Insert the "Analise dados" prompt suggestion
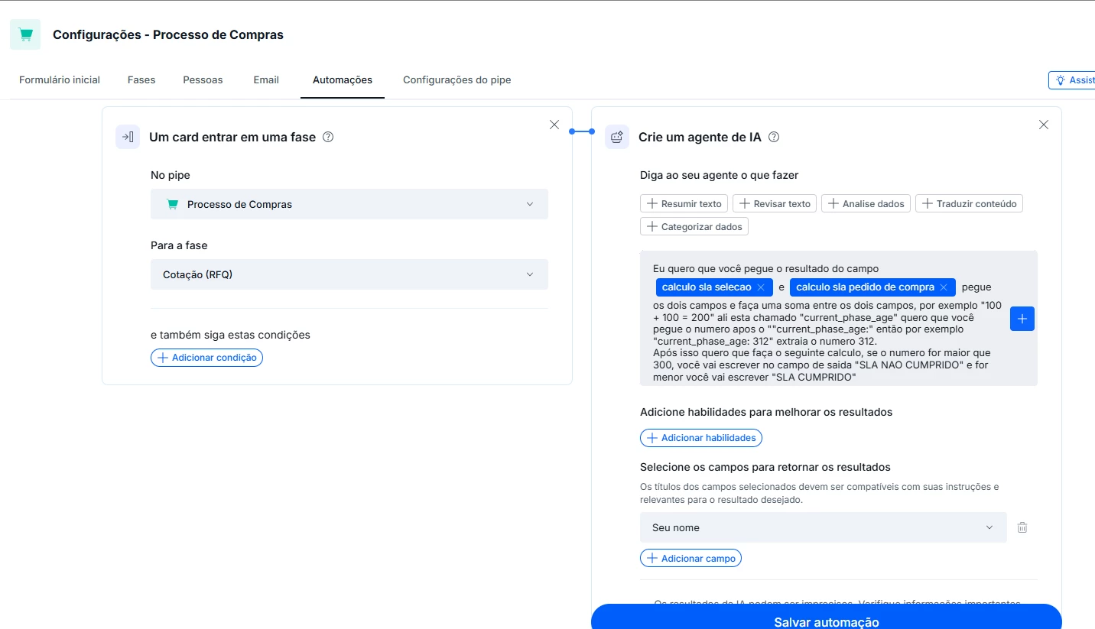 click(x=866, y=203)
